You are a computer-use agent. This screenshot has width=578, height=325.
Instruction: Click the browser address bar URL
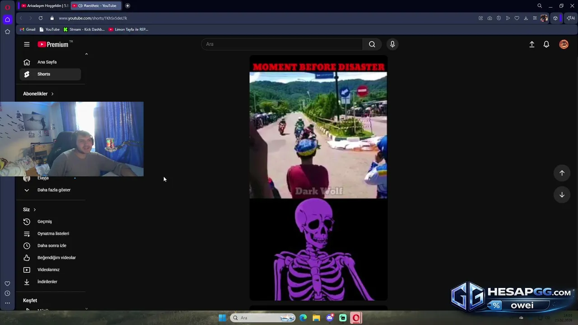coord(93,18)
